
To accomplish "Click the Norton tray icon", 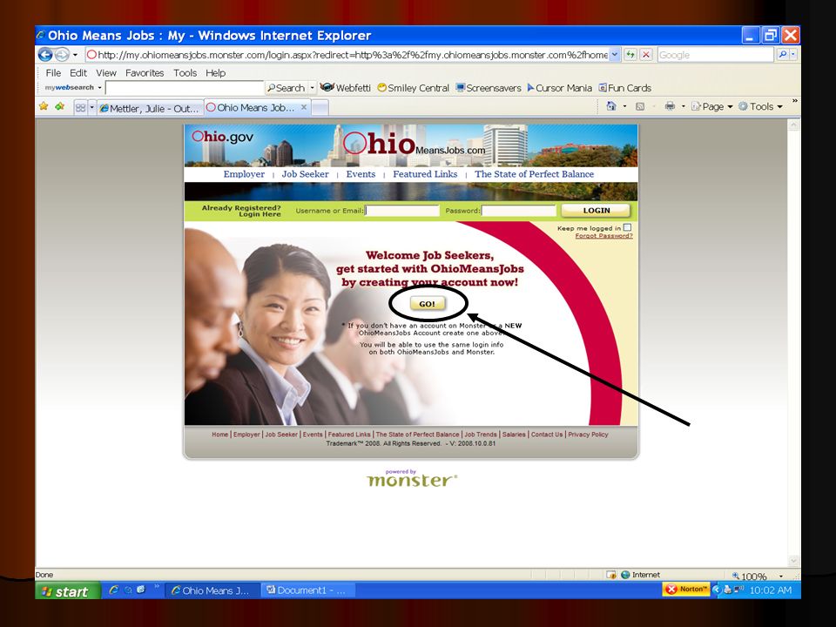I will 686,590.
